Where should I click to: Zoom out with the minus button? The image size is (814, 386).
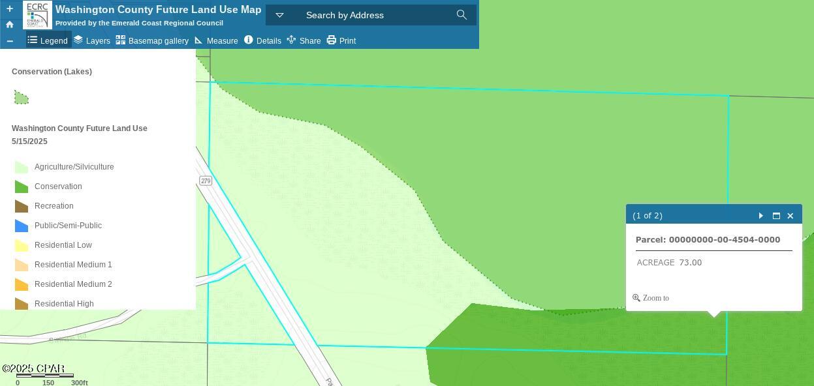(9, 40)
